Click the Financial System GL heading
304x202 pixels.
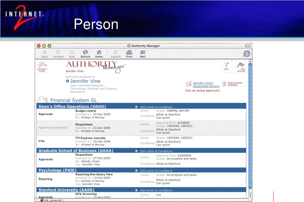74,100
